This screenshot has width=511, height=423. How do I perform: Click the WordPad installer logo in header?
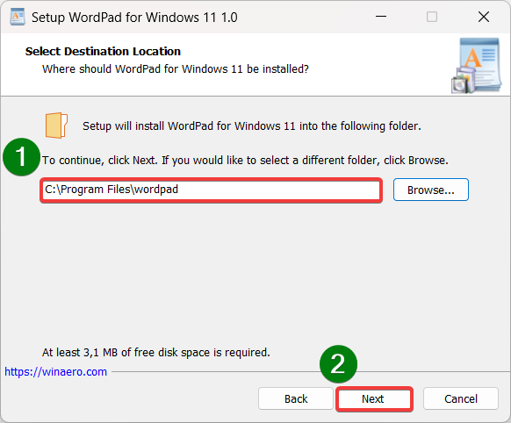476,66
